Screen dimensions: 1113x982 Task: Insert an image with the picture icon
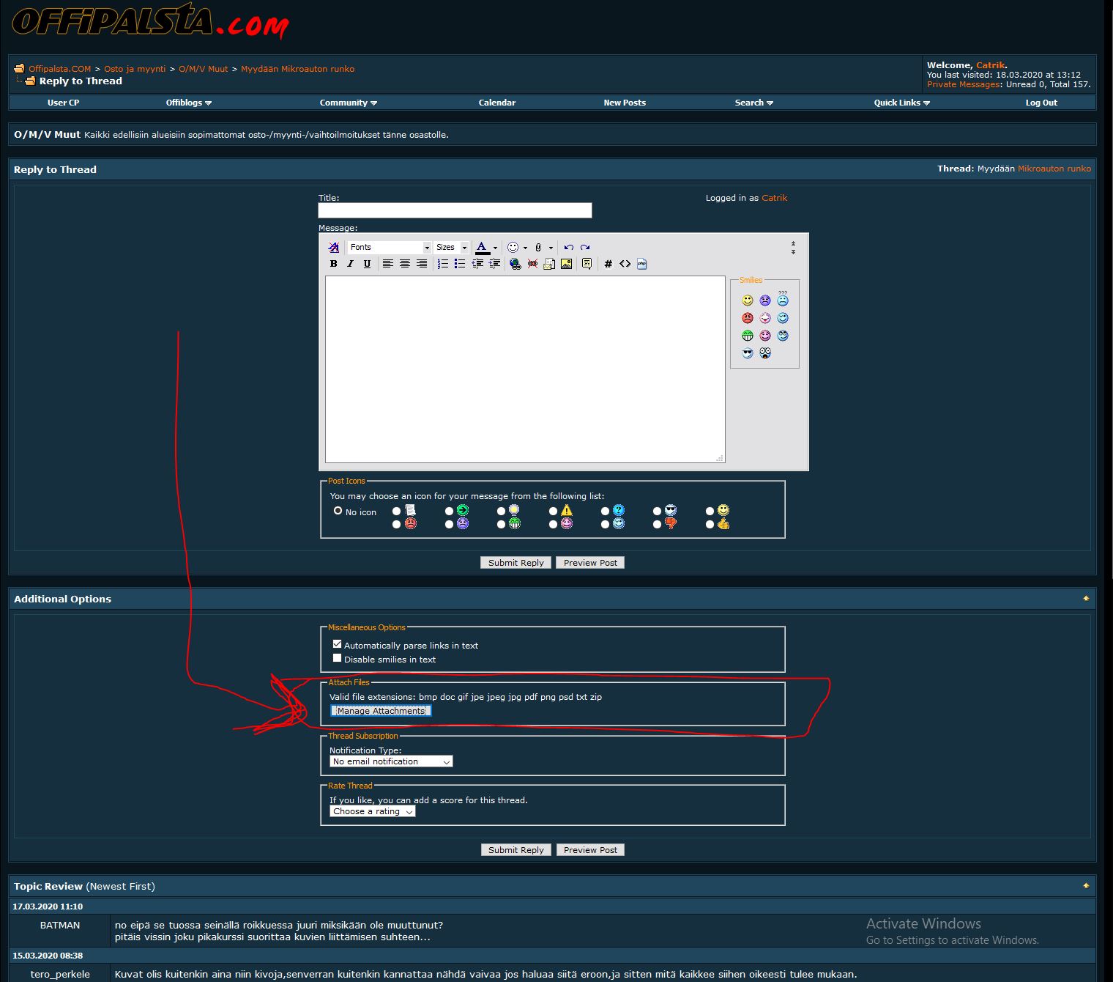[566, 264]
